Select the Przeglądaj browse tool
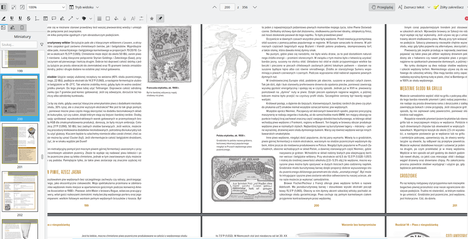Image resolution: width=468 pixels, height=239 pixels. (382, 7)
